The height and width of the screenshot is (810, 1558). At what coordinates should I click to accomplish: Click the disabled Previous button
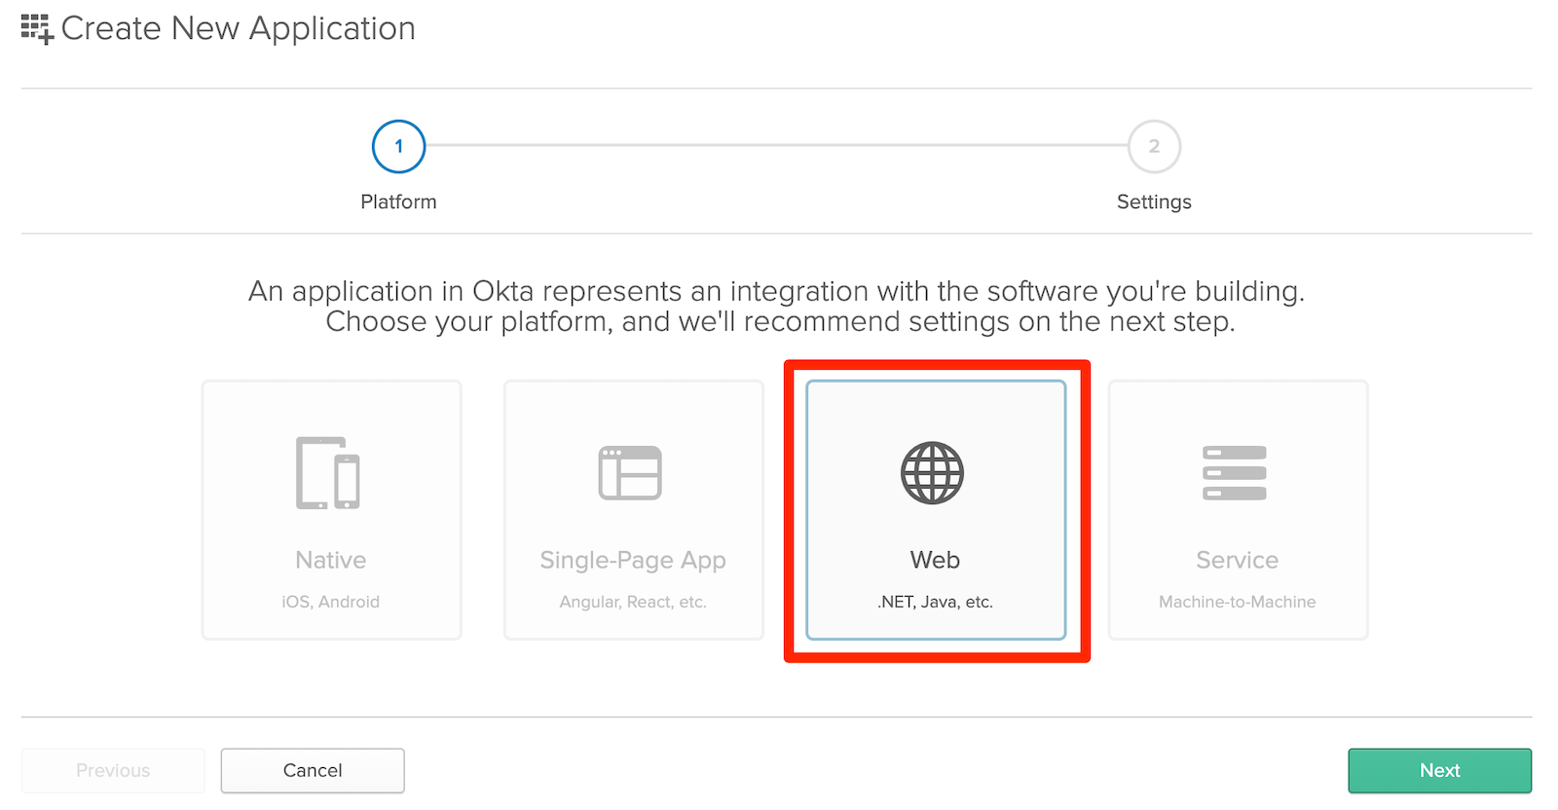(x=113, y=770)
